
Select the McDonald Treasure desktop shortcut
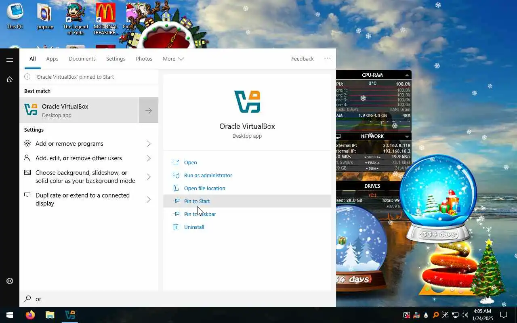coord(106,19)
